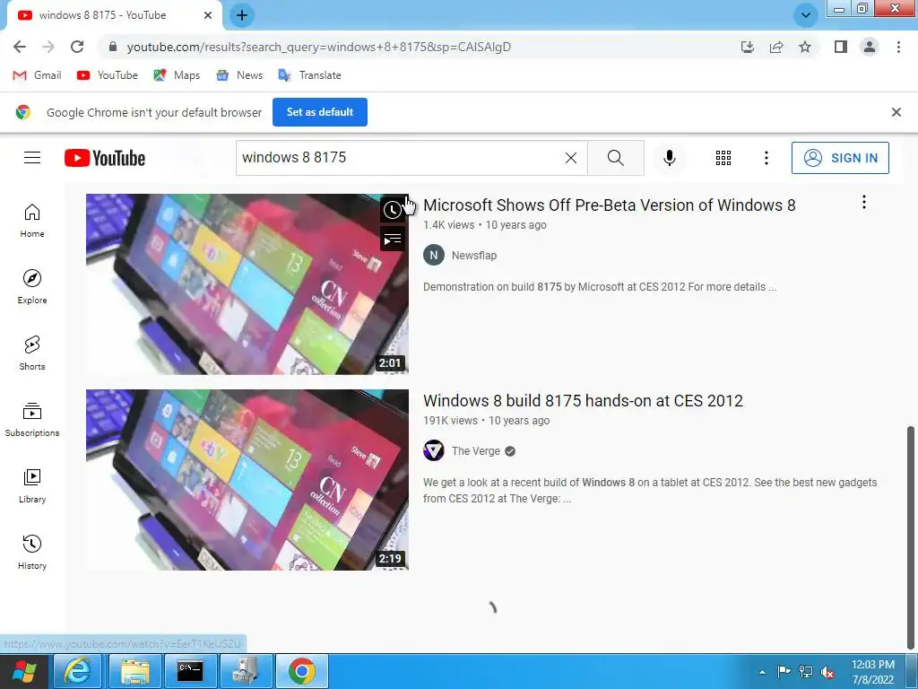
Task: Open YouTube settings three-dot menu
Action: pos(766,158)
